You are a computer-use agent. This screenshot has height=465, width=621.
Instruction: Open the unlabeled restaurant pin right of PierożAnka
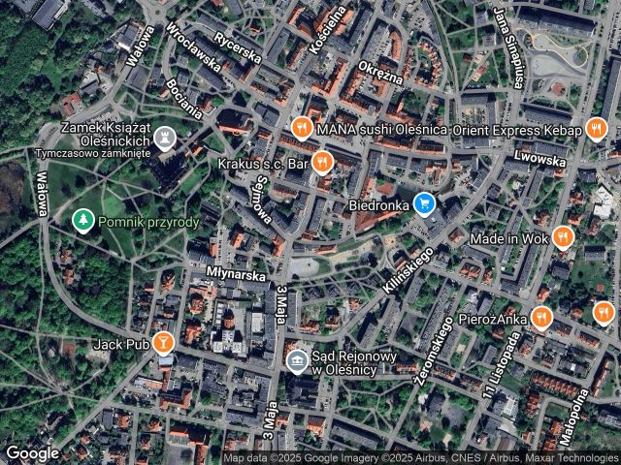(x=604, y=313)
